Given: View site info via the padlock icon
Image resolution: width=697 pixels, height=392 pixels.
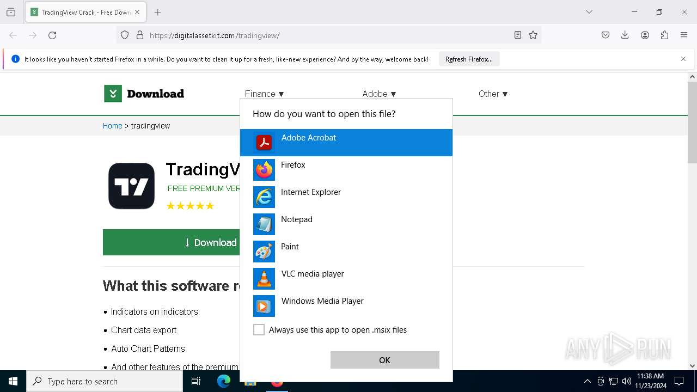Looking at the screenshot, I should (x=140, y=35).
